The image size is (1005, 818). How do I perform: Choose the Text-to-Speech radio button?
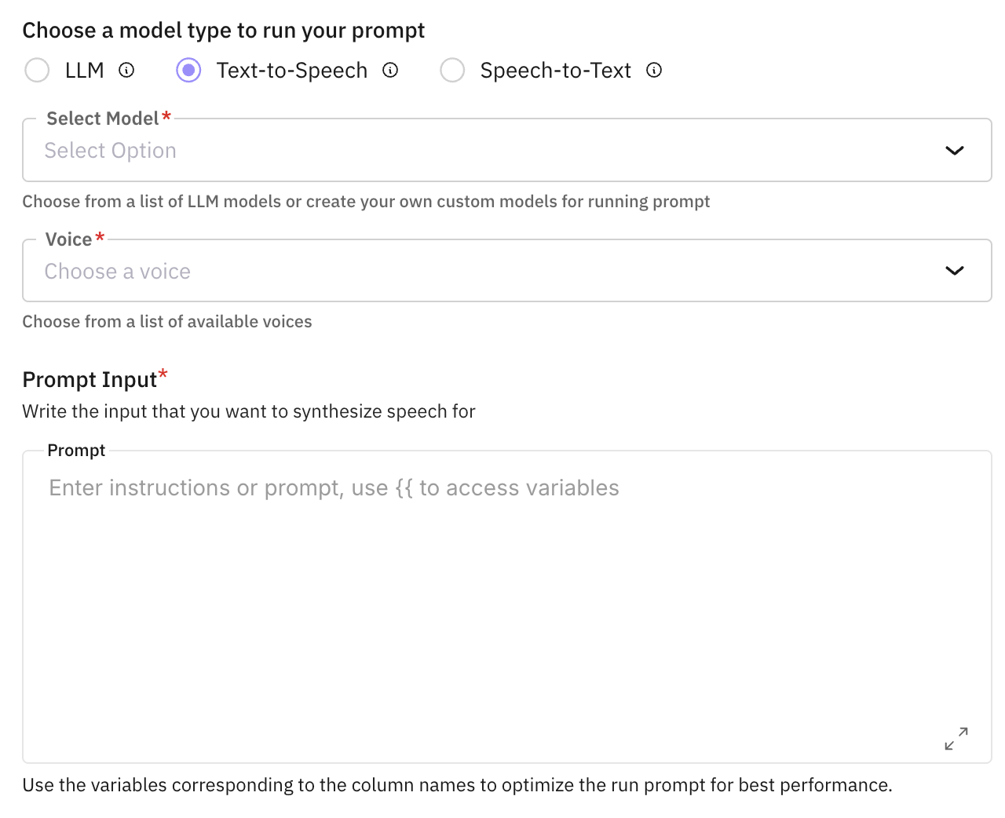[188, 70]
